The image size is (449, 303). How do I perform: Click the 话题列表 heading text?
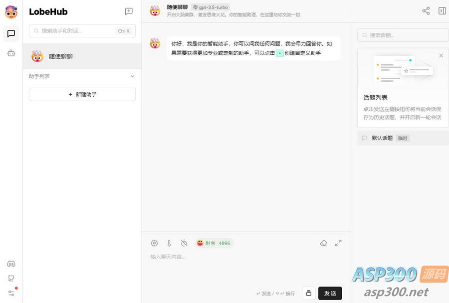375,98
